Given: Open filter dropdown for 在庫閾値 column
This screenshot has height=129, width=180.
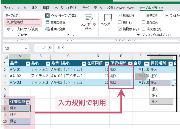Looking at the screenshot, I should (x=107, y=63).
